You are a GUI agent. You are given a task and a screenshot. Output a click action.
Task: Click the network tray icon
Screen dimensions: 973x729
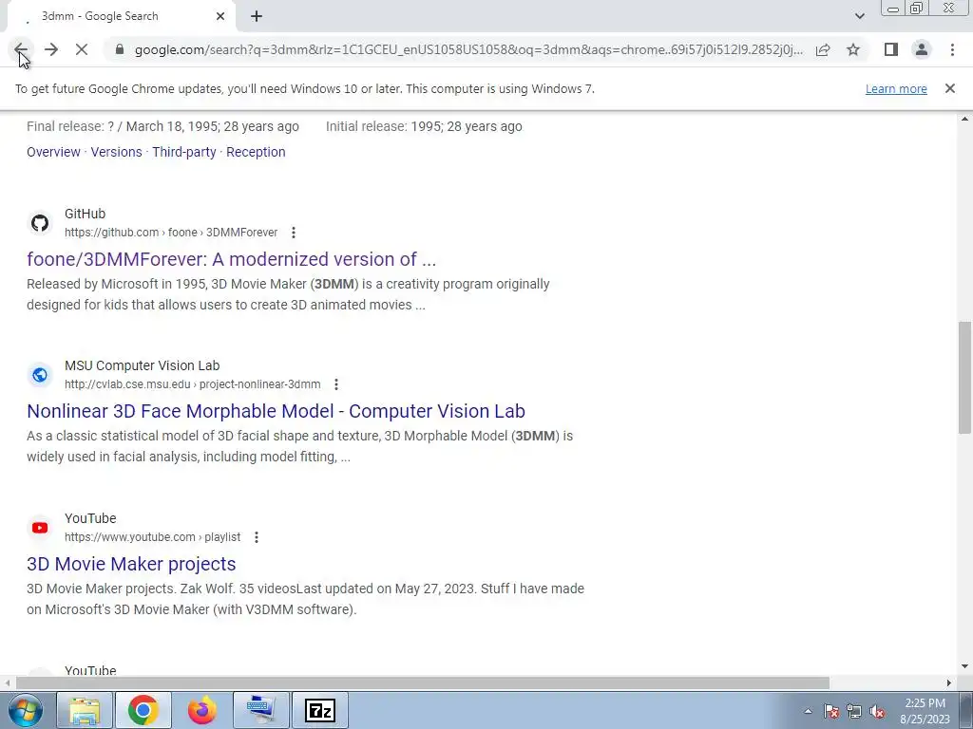click(x=854, y=711)
